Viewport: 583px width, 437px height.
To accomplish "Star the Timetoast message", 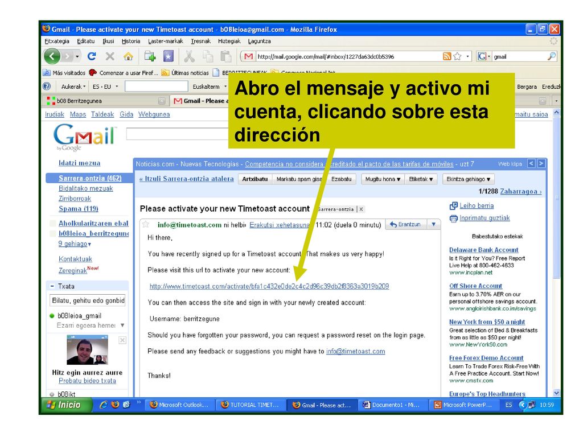I will (x=146, y=224).
